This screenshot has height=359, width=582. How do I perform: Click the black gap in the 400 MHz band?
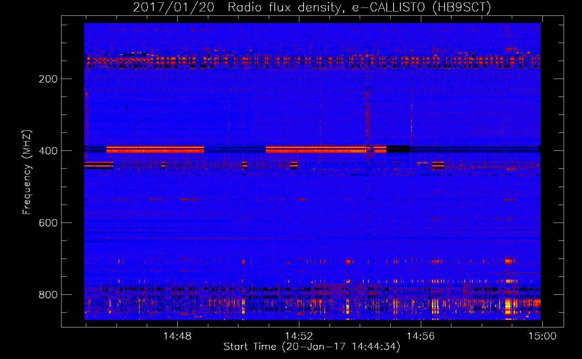coord(398,149)
